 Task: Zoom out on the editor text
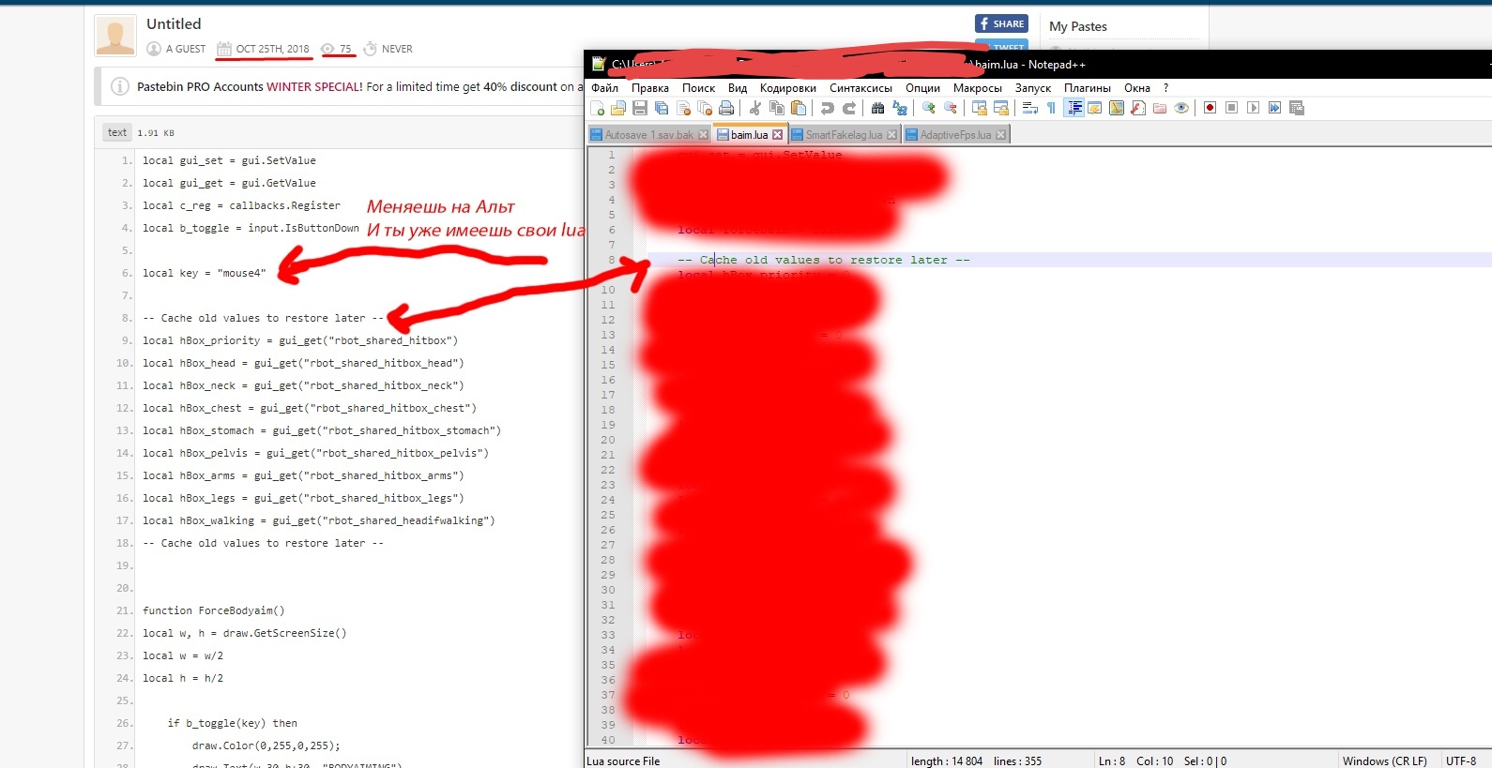[950, 108]
